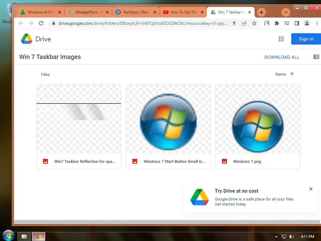Open a new browser tab

coord(261,12)
